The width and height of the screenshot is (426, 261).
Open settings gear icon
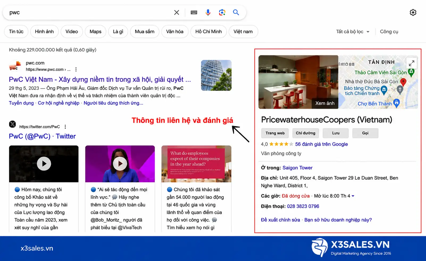point(413,12)
